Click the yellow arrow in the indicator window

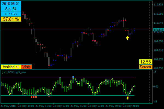[127, 98]
